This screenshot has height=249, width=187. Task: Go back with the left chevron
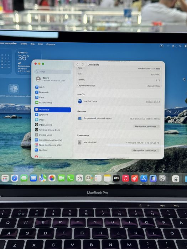point(77,64)
